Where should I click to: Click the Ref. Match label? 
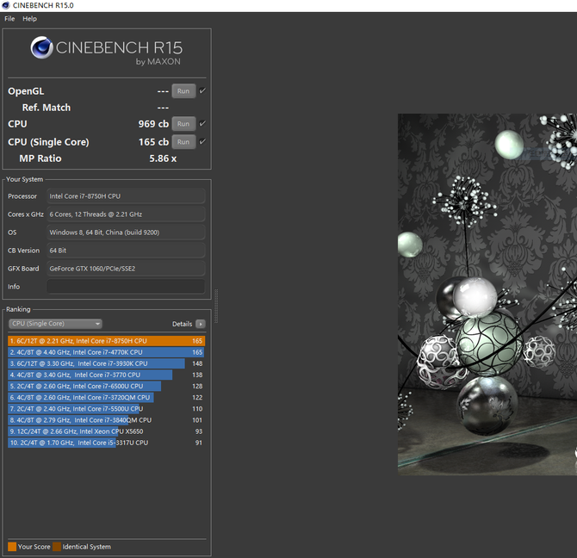[x=47, y=108]
